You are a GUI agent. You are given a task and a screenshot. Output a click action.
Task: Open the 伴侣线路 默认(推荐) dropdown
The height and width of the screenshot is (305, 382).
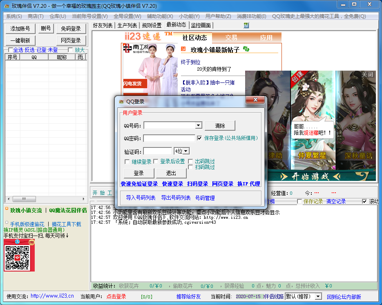(318, 296)
